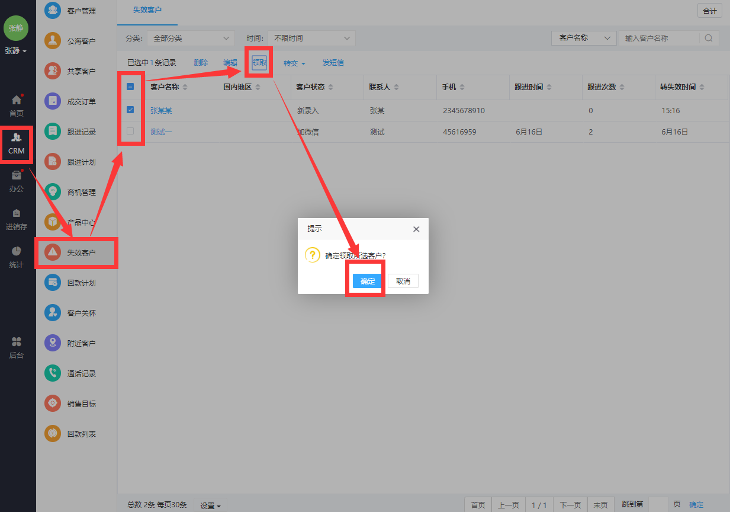This screenshot has height=512, width=730.
Task: Click the 编辑 action link
Action: 230,63
